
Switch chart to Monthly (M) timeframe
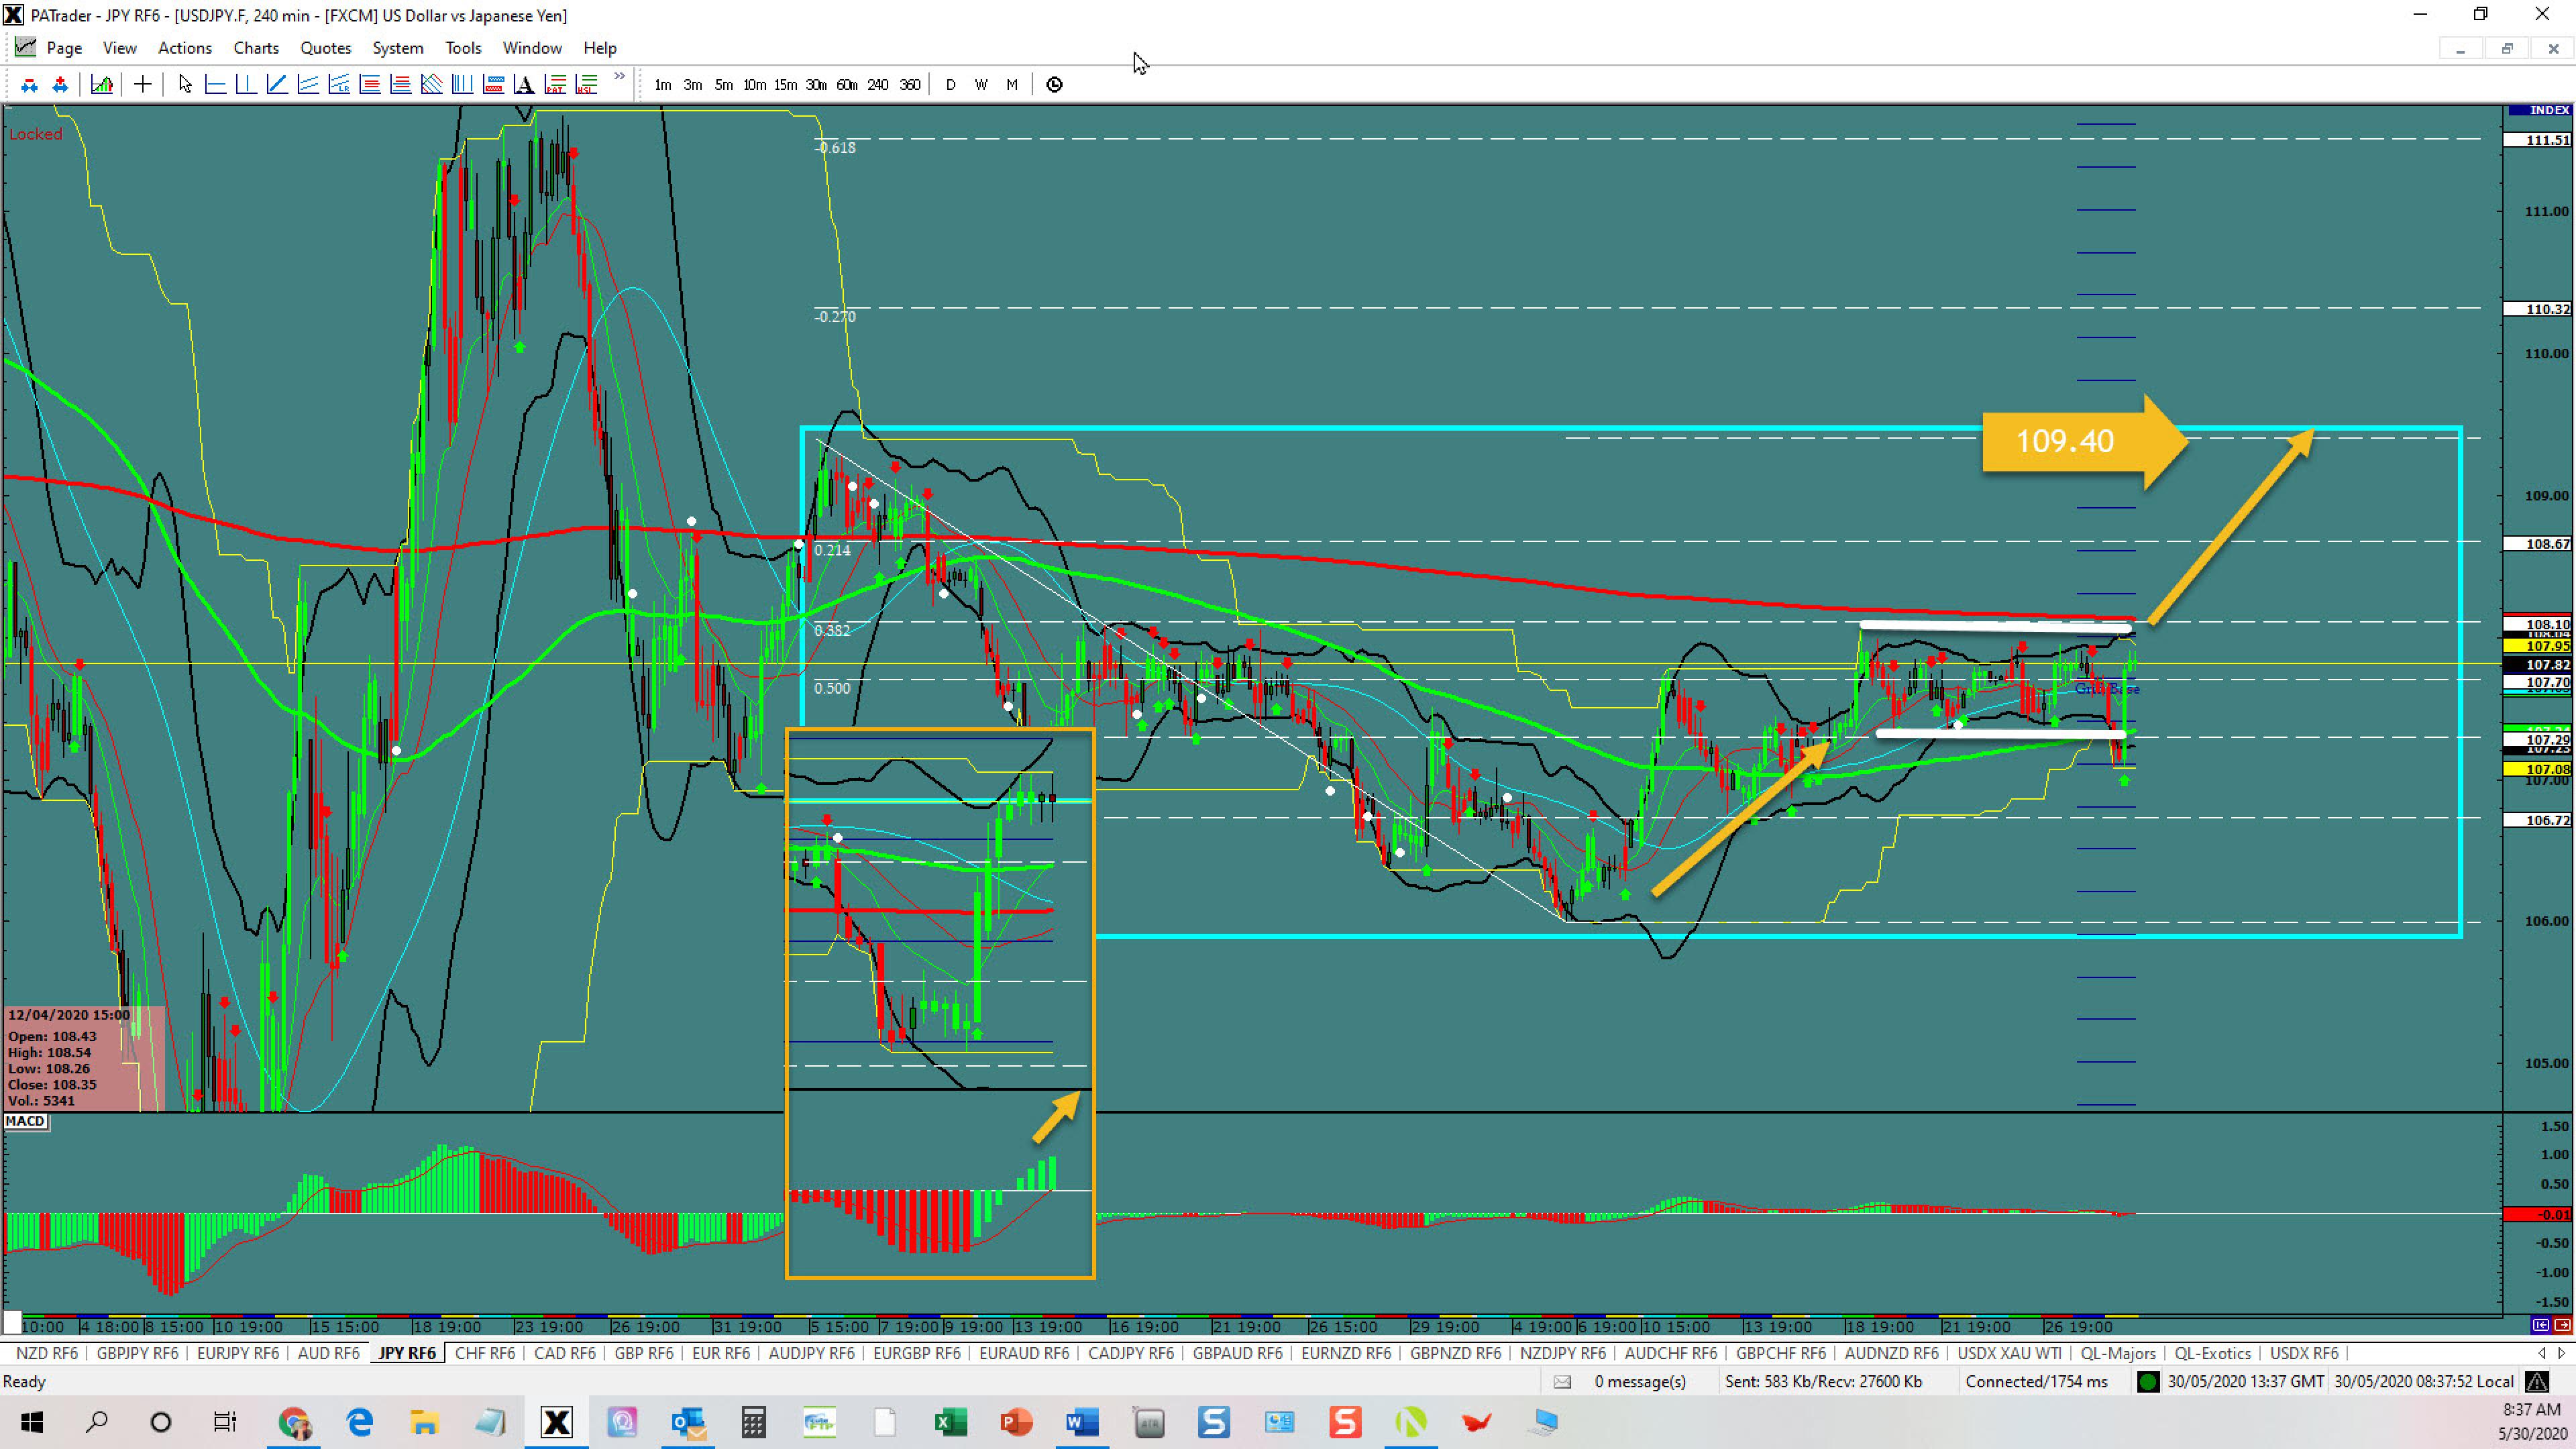click(x=1012, y=85)
